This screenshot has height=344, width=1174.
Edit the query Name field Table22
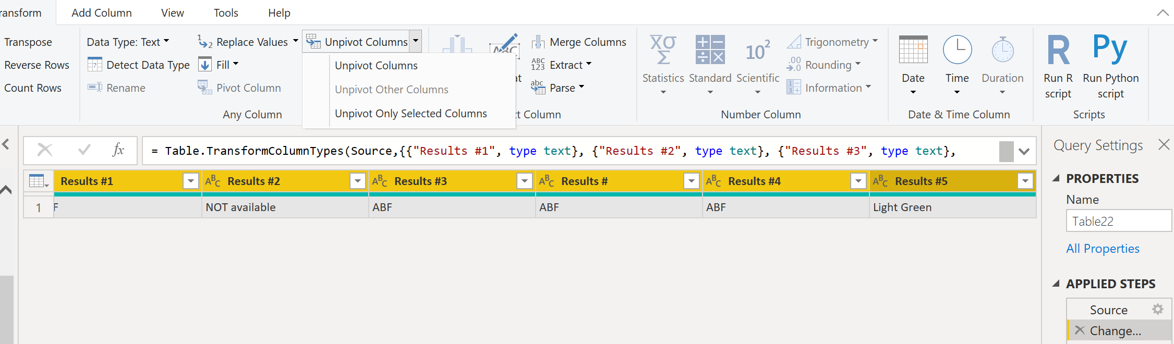click(1118, 221)
